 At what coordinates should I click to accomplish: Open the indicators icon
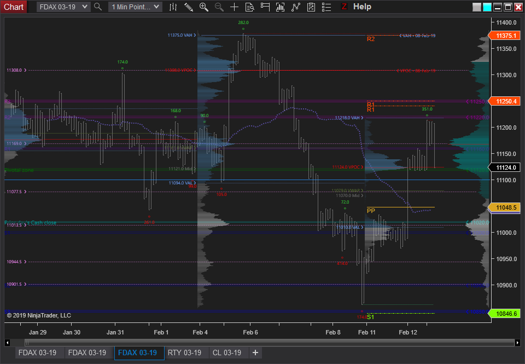click(x=296, y=7)
